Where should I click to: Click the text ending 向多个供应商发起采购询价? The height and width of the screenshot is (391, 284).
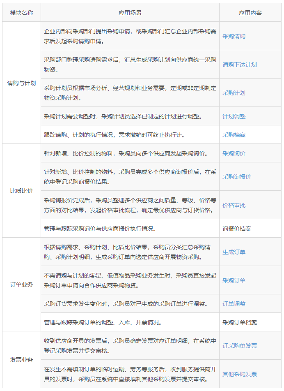coord(126,153)
